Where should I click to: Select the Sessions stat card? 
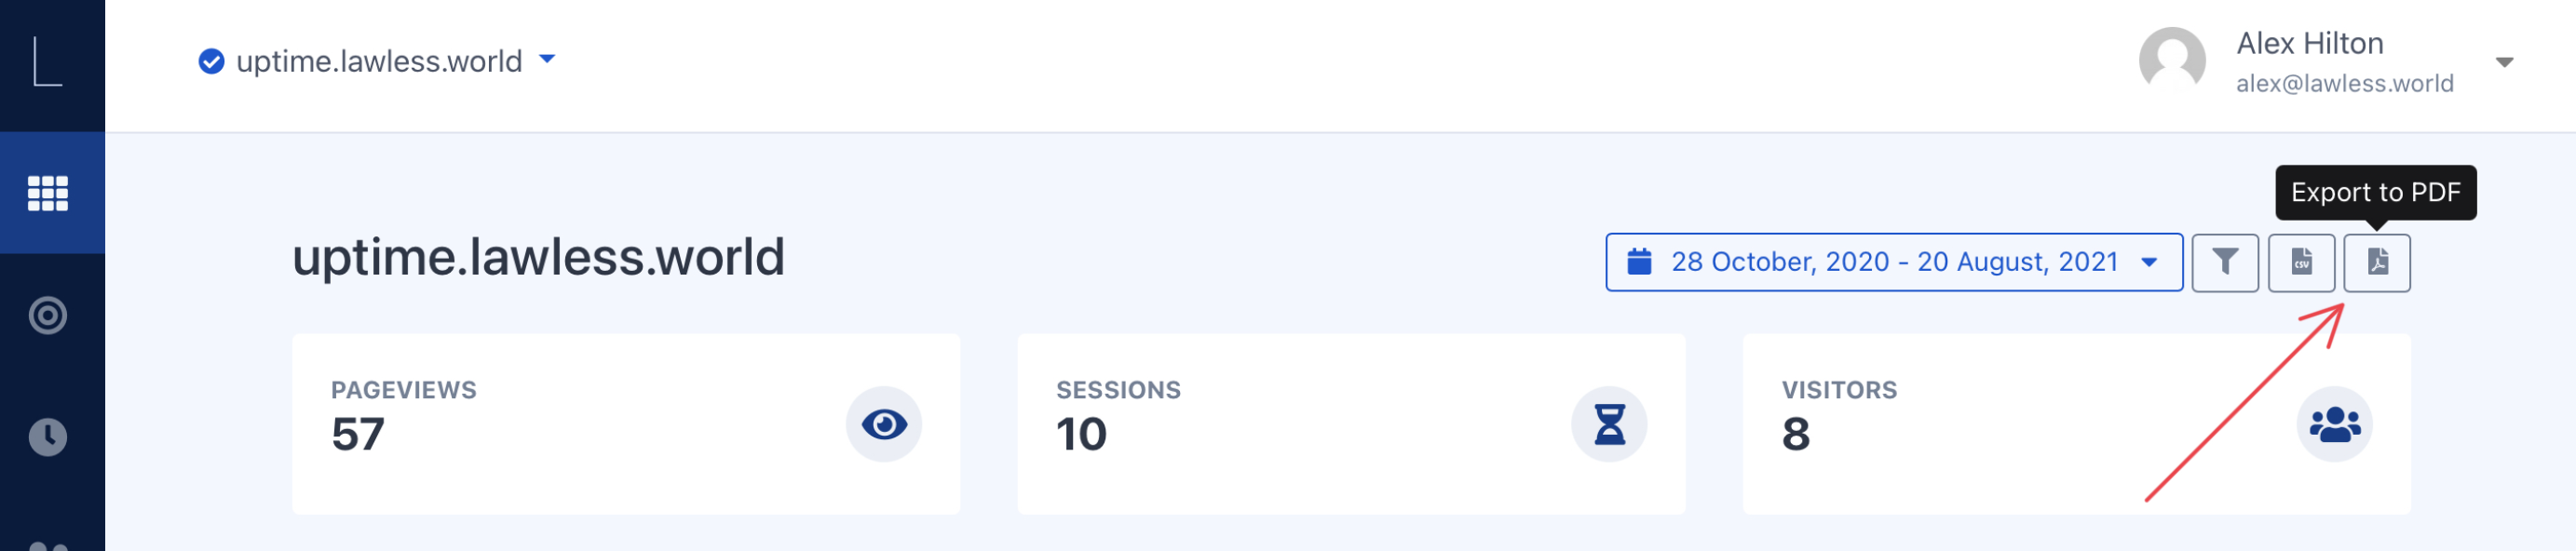(1350, 424)
